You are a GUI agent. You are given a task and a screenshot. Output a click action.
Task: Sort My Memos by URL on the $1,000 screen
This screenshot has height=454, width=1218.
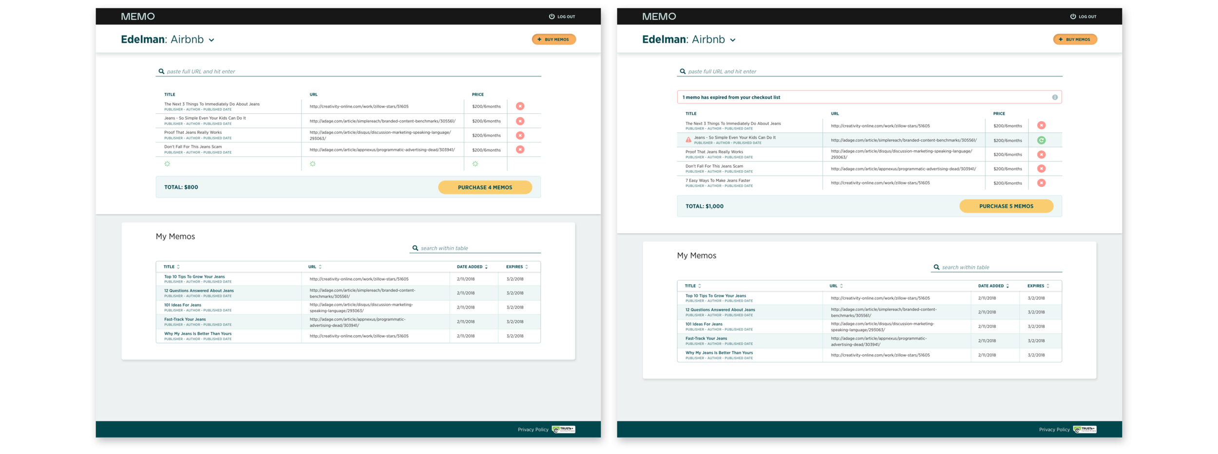coord(841,286)
